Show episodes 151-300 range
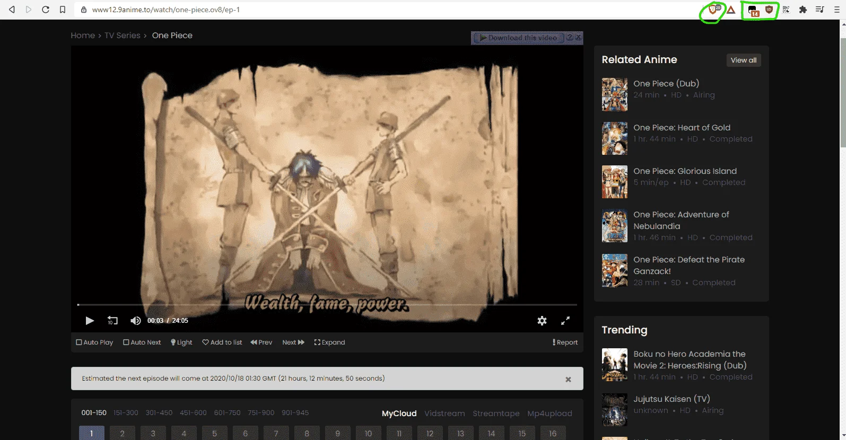This screenshot has height=440, width=846. click(126, 412)
